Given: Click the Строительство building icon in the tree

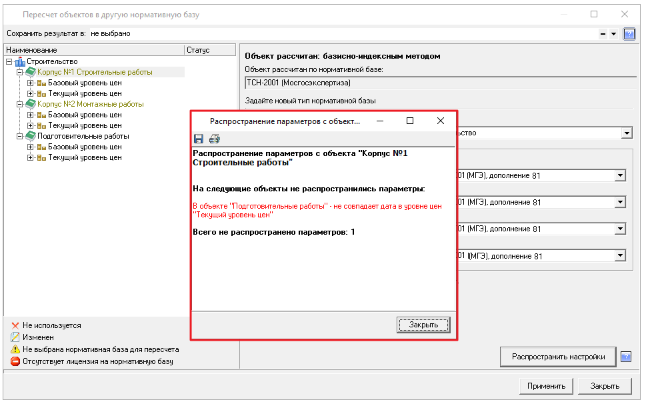Looking at the screenshot, I should 20,62.
